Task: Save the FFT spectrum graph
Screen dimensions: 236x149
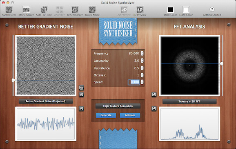Action: pos(154,108)
